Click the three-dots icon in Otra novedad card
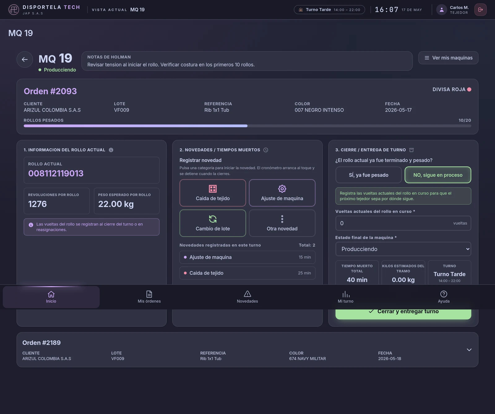The image size is (495, 414). pyautogui.click(x=282, y=219)
